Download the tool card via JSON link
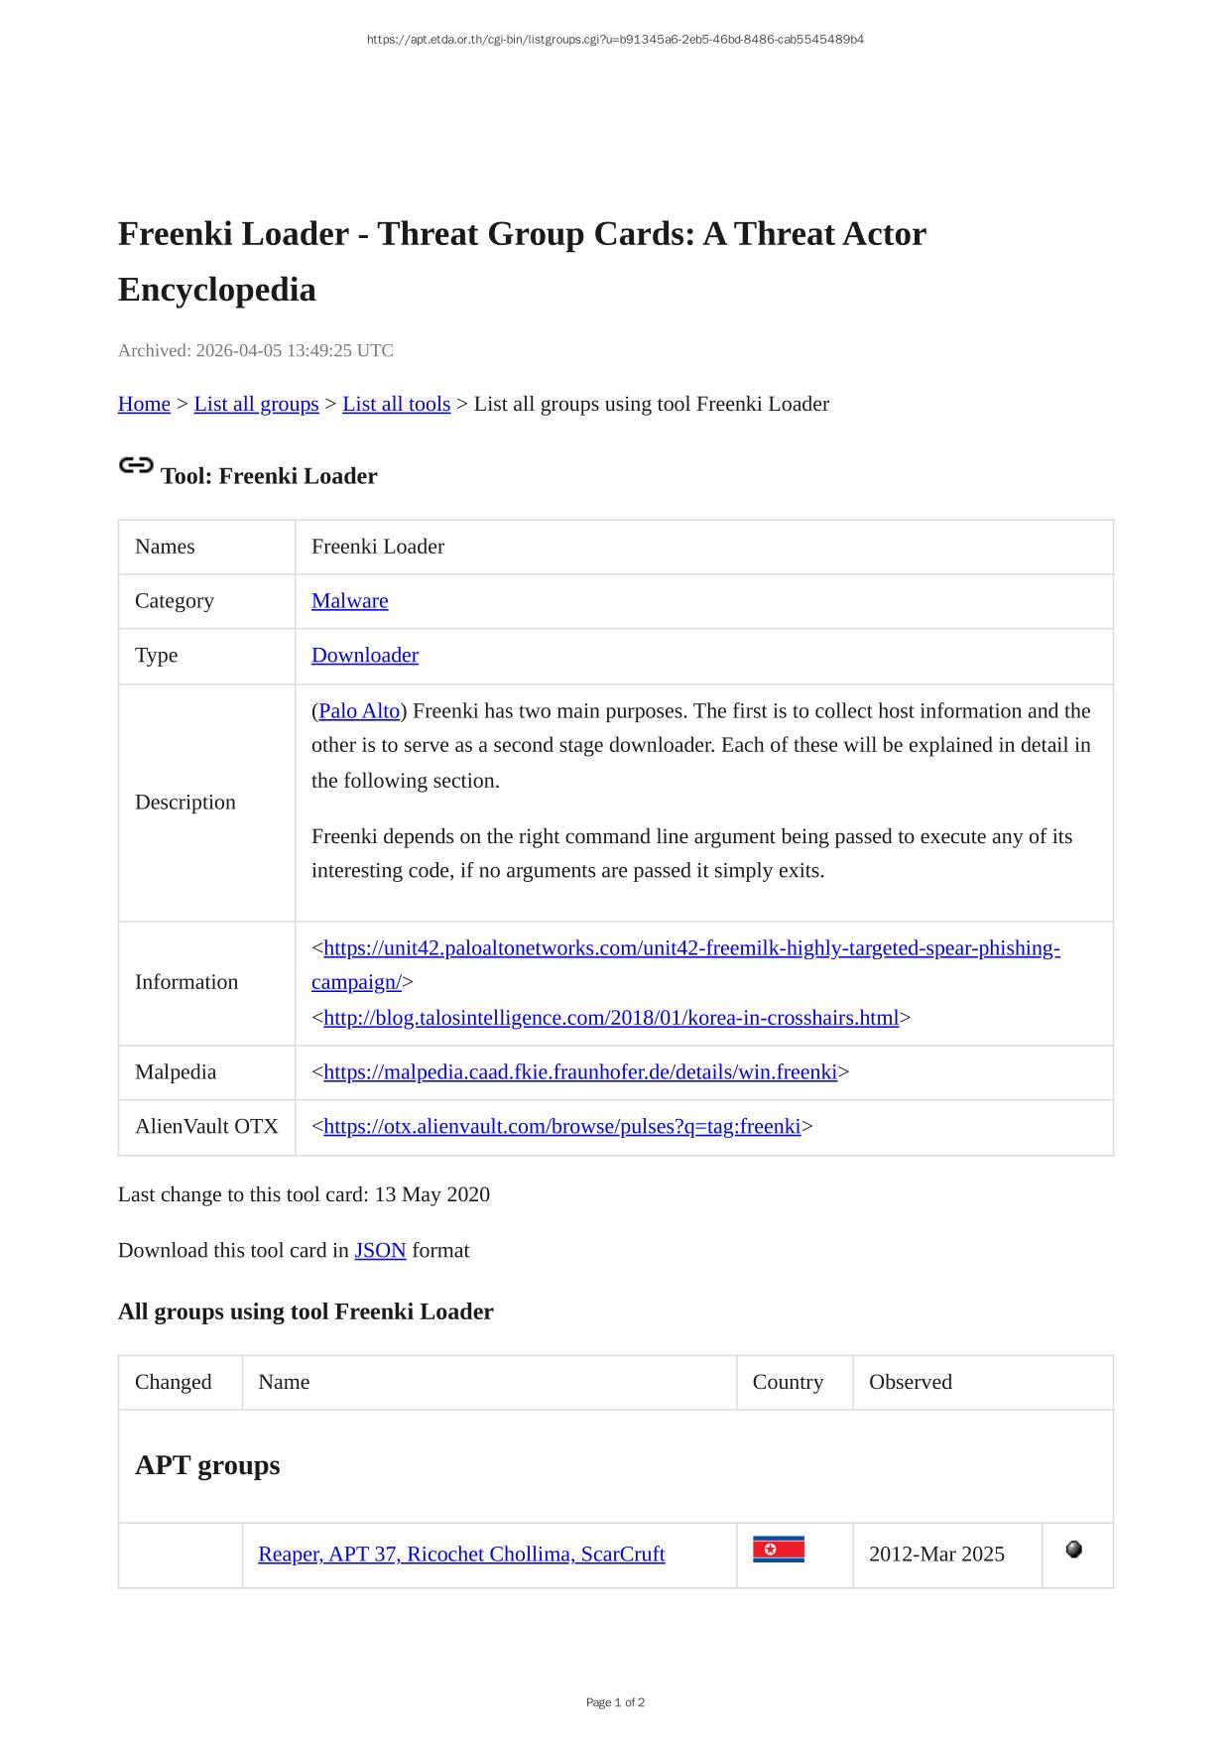The height and width of the screenshot is (1742, 1232). coord(380,1250)
